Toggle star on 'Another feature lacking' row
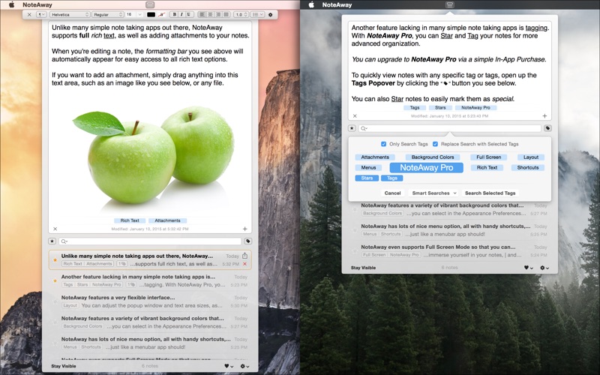 (55, 280)
